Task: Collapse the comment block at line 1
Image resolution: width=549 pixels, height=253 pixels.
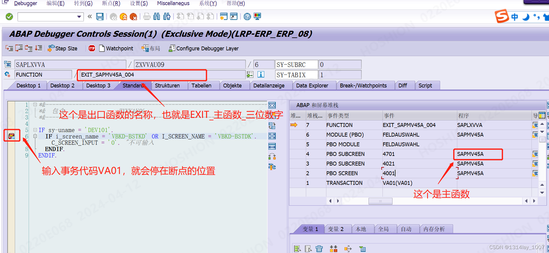Action: (35, 105)
